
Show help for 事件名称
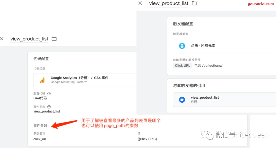(49, 107)
